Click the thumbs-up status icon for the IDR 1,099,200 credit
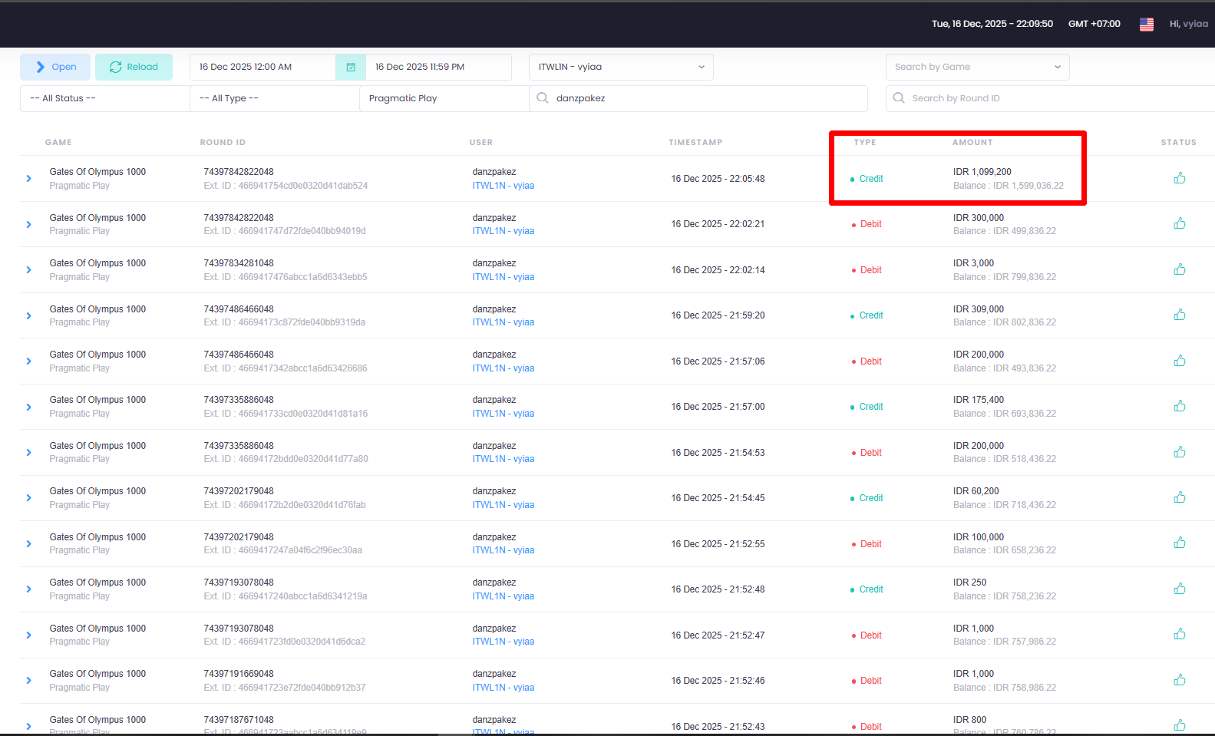 [1179, 178]
